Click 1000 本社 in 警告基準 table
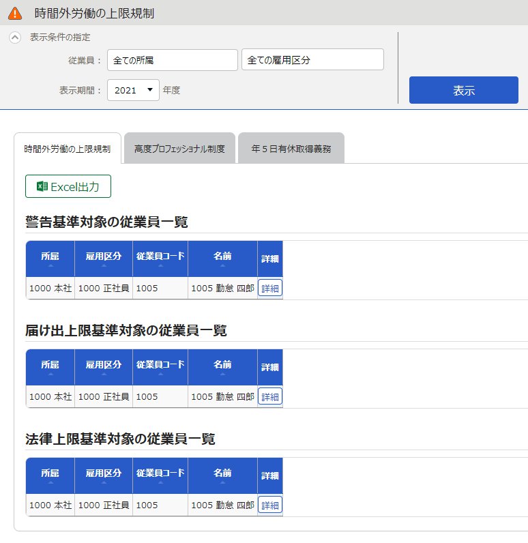 50,288
